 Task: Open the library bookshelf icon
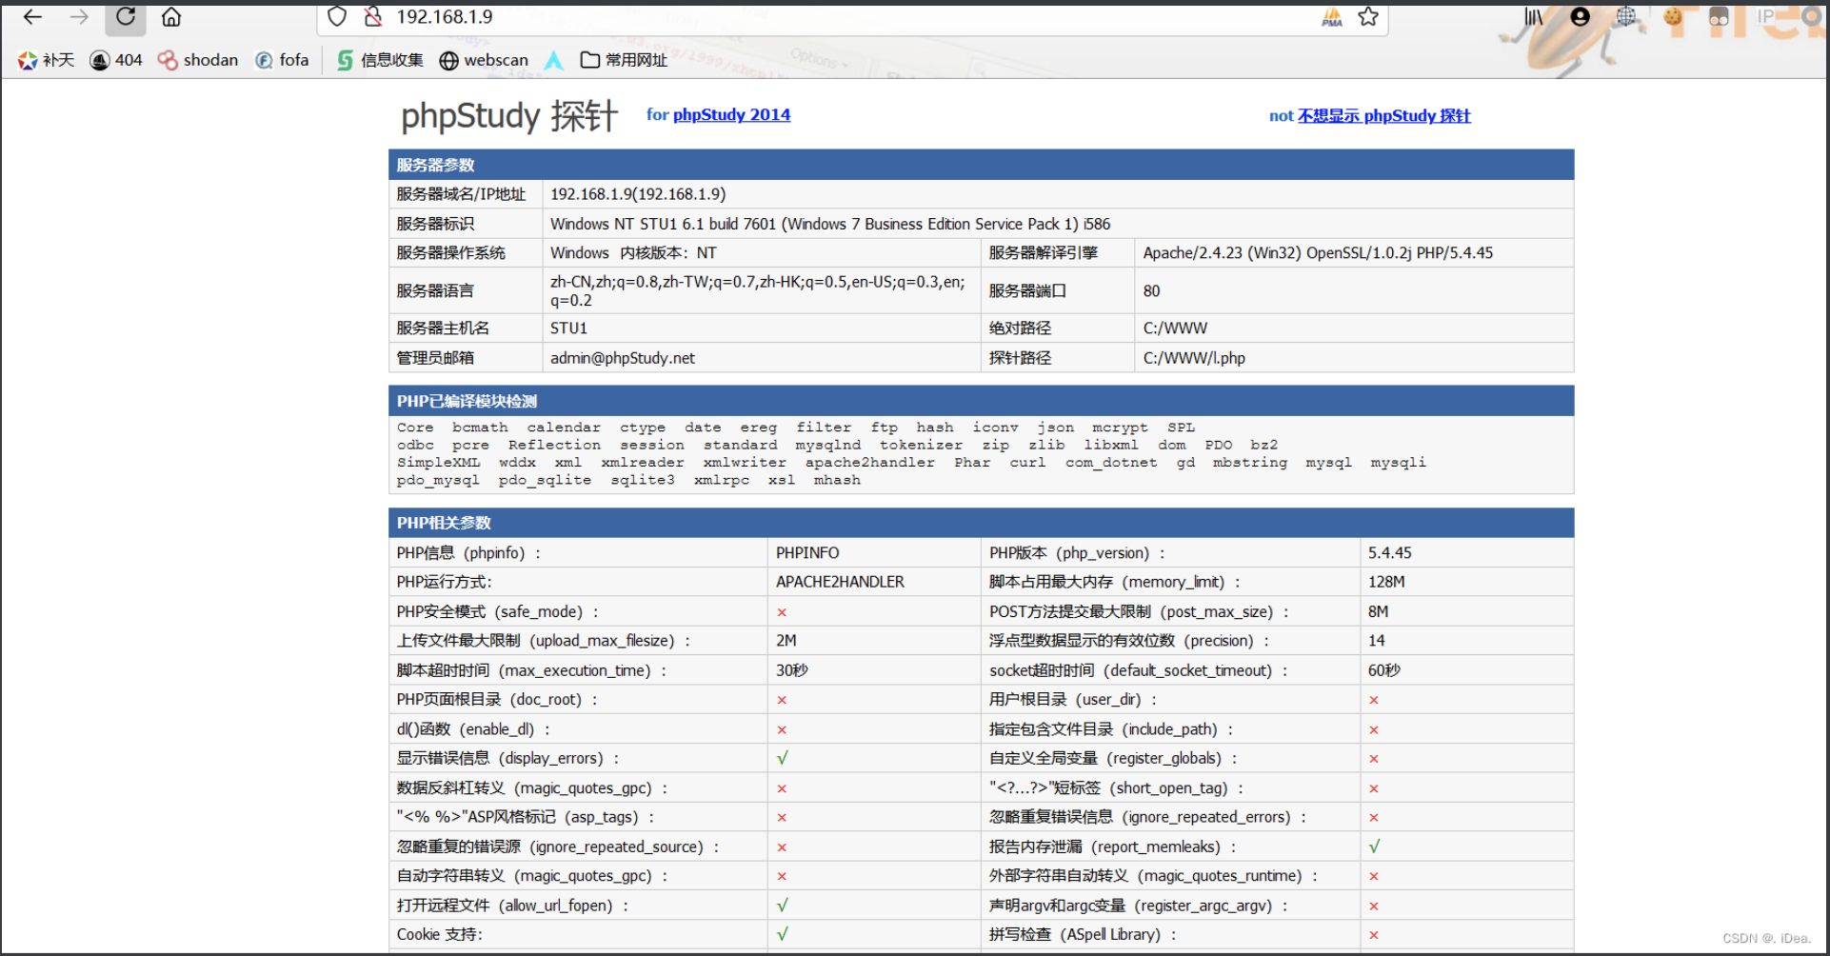1533,16
